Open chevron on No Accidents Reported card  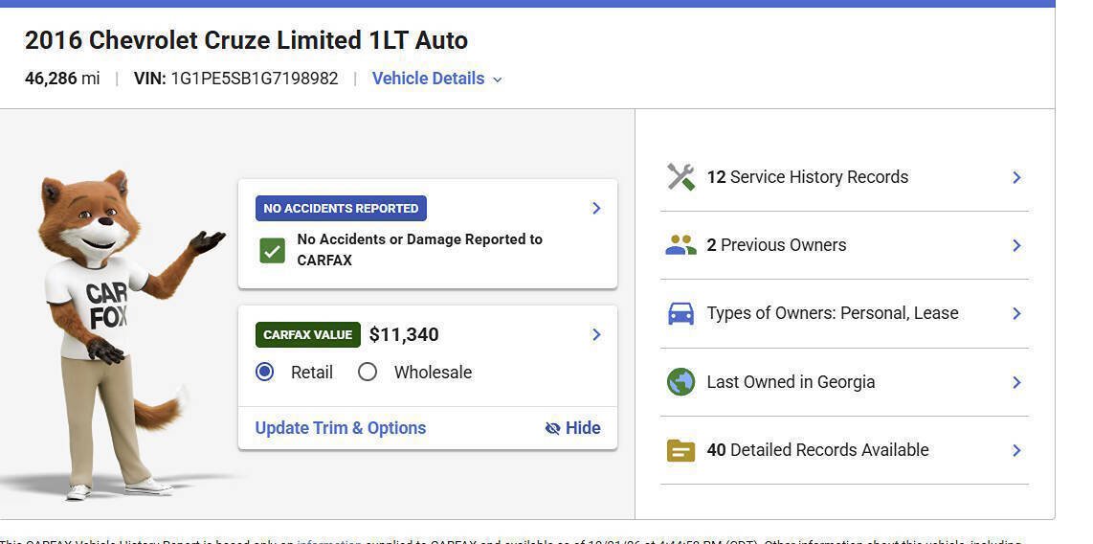596,208
